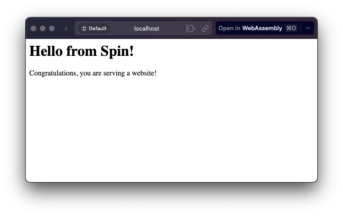343x216 pixels.
Task: Go back with the left chevron
Action: (x=66, y=28)
